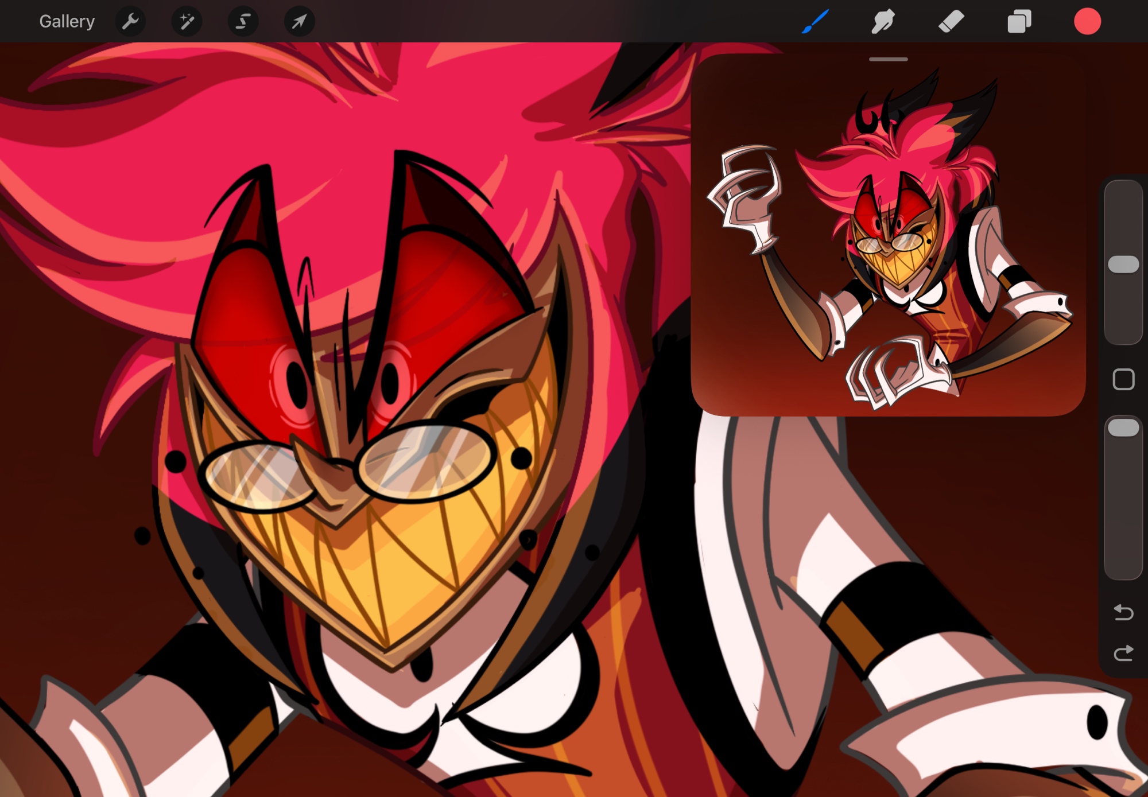
Task: Tap the Reference window grabber handle
Action: tap(888, 59)
